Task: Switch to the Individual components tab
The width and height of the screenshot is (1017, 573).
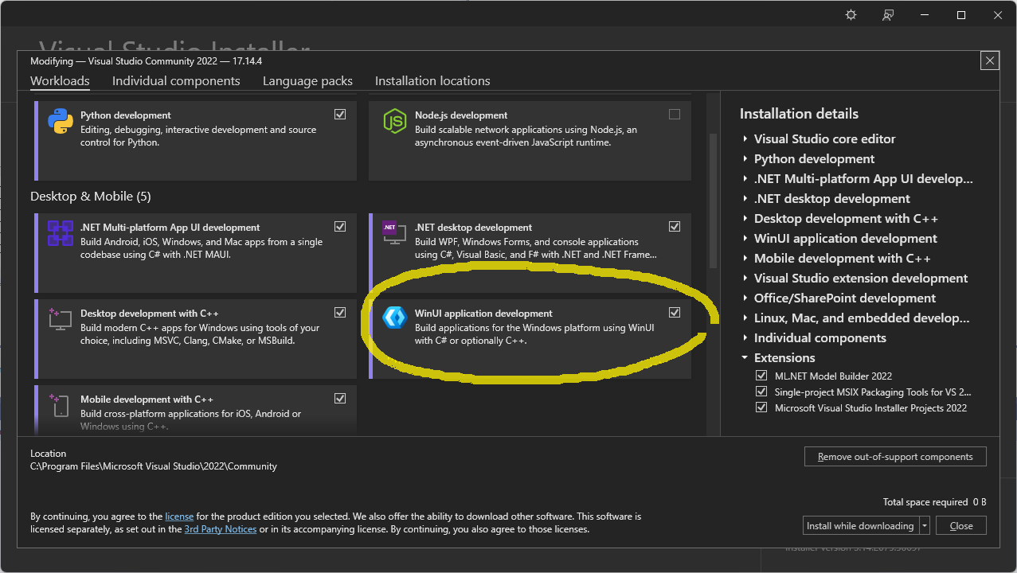Action: (x=176, y=80)
